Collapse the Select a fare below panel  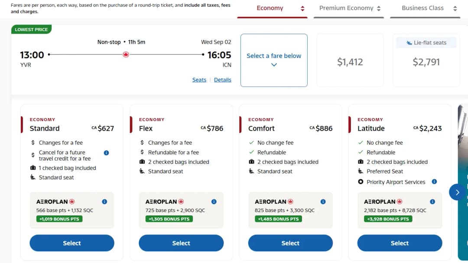274,60
